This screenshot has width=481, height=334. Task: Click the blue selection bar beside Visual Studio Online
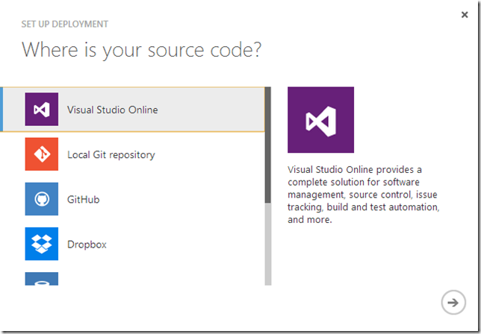[x=2, y=110]
